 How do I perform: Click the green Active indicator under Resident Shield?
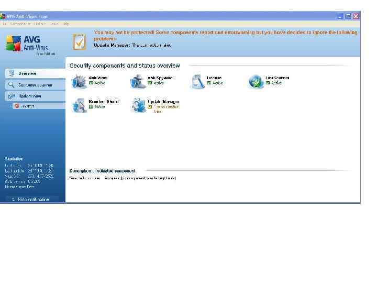91,106
